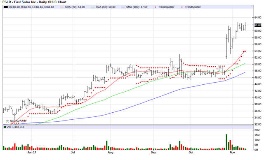Click the second TrendSpotter legend label
264x160 pixels.
click(x=193, y=7)
